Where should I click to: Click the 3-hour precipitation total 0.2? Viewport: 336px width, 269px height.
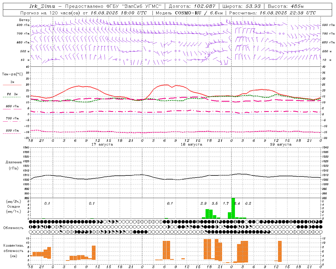[x=248, y=203]
